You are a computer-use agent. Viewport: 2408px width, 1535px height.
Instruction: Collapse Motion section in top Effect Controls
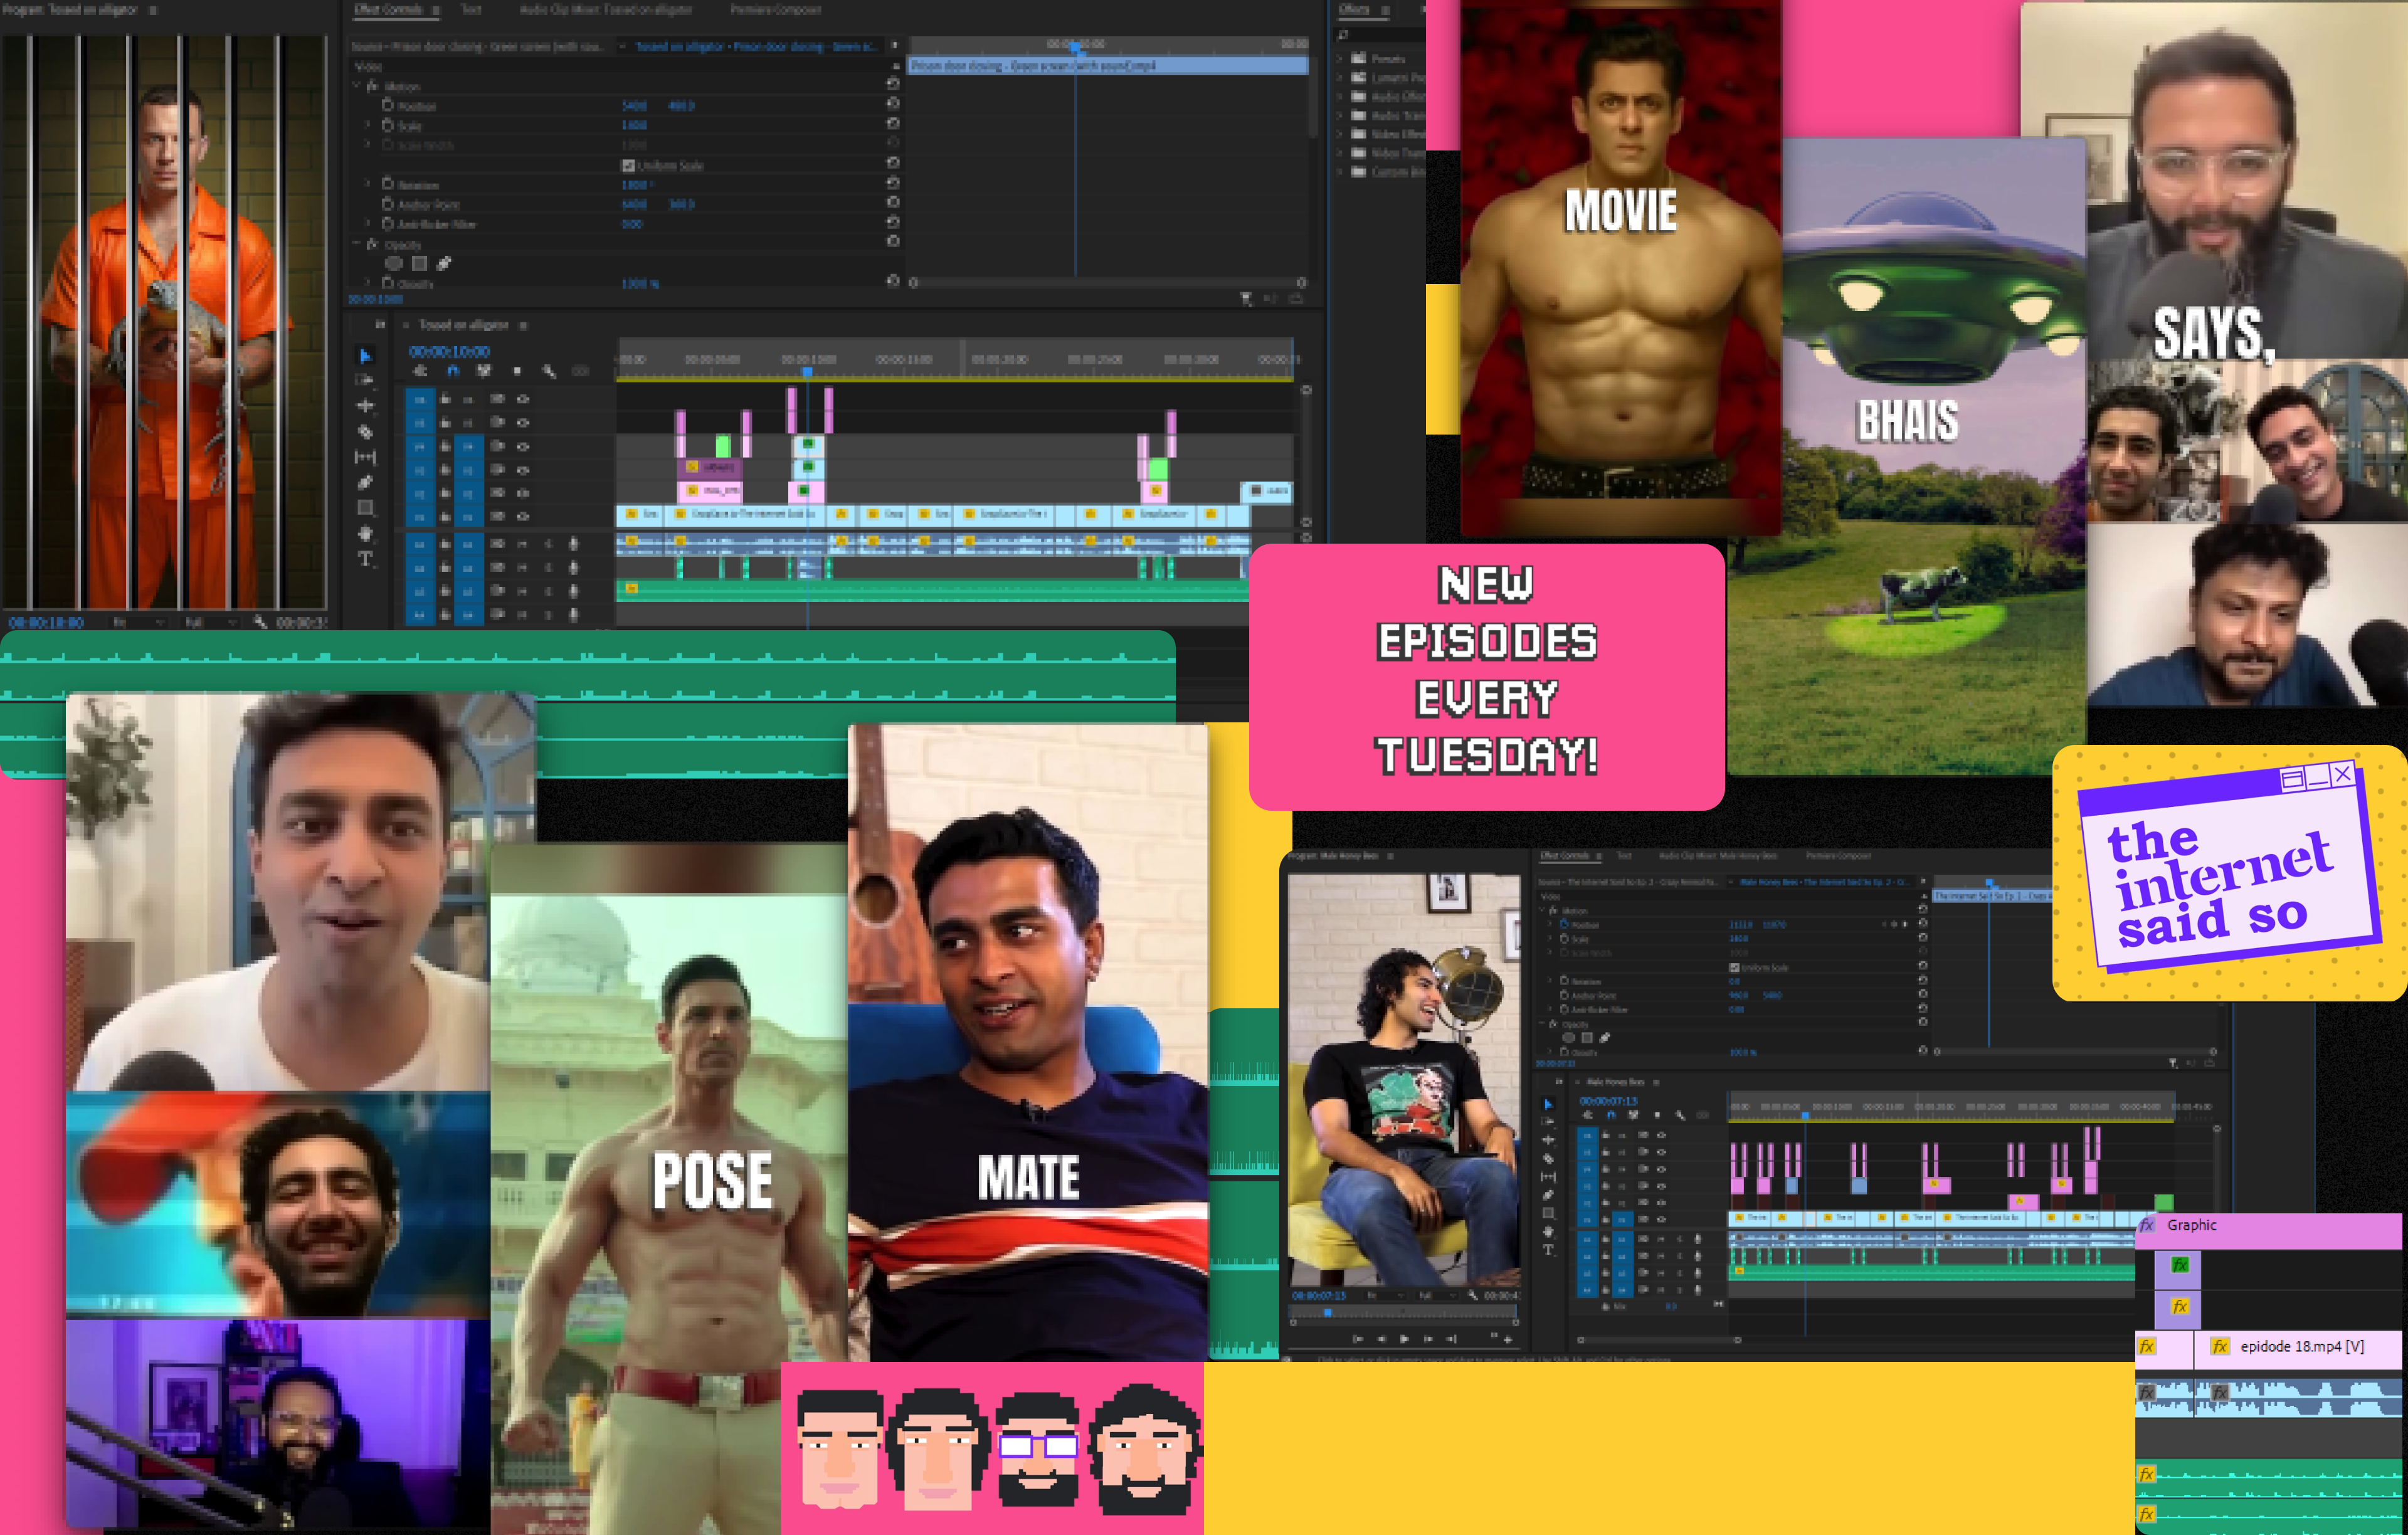tap(357, 86)
